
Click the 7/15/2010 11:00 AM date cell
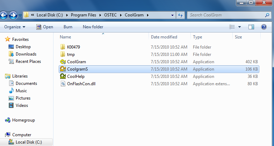point(169,54)
